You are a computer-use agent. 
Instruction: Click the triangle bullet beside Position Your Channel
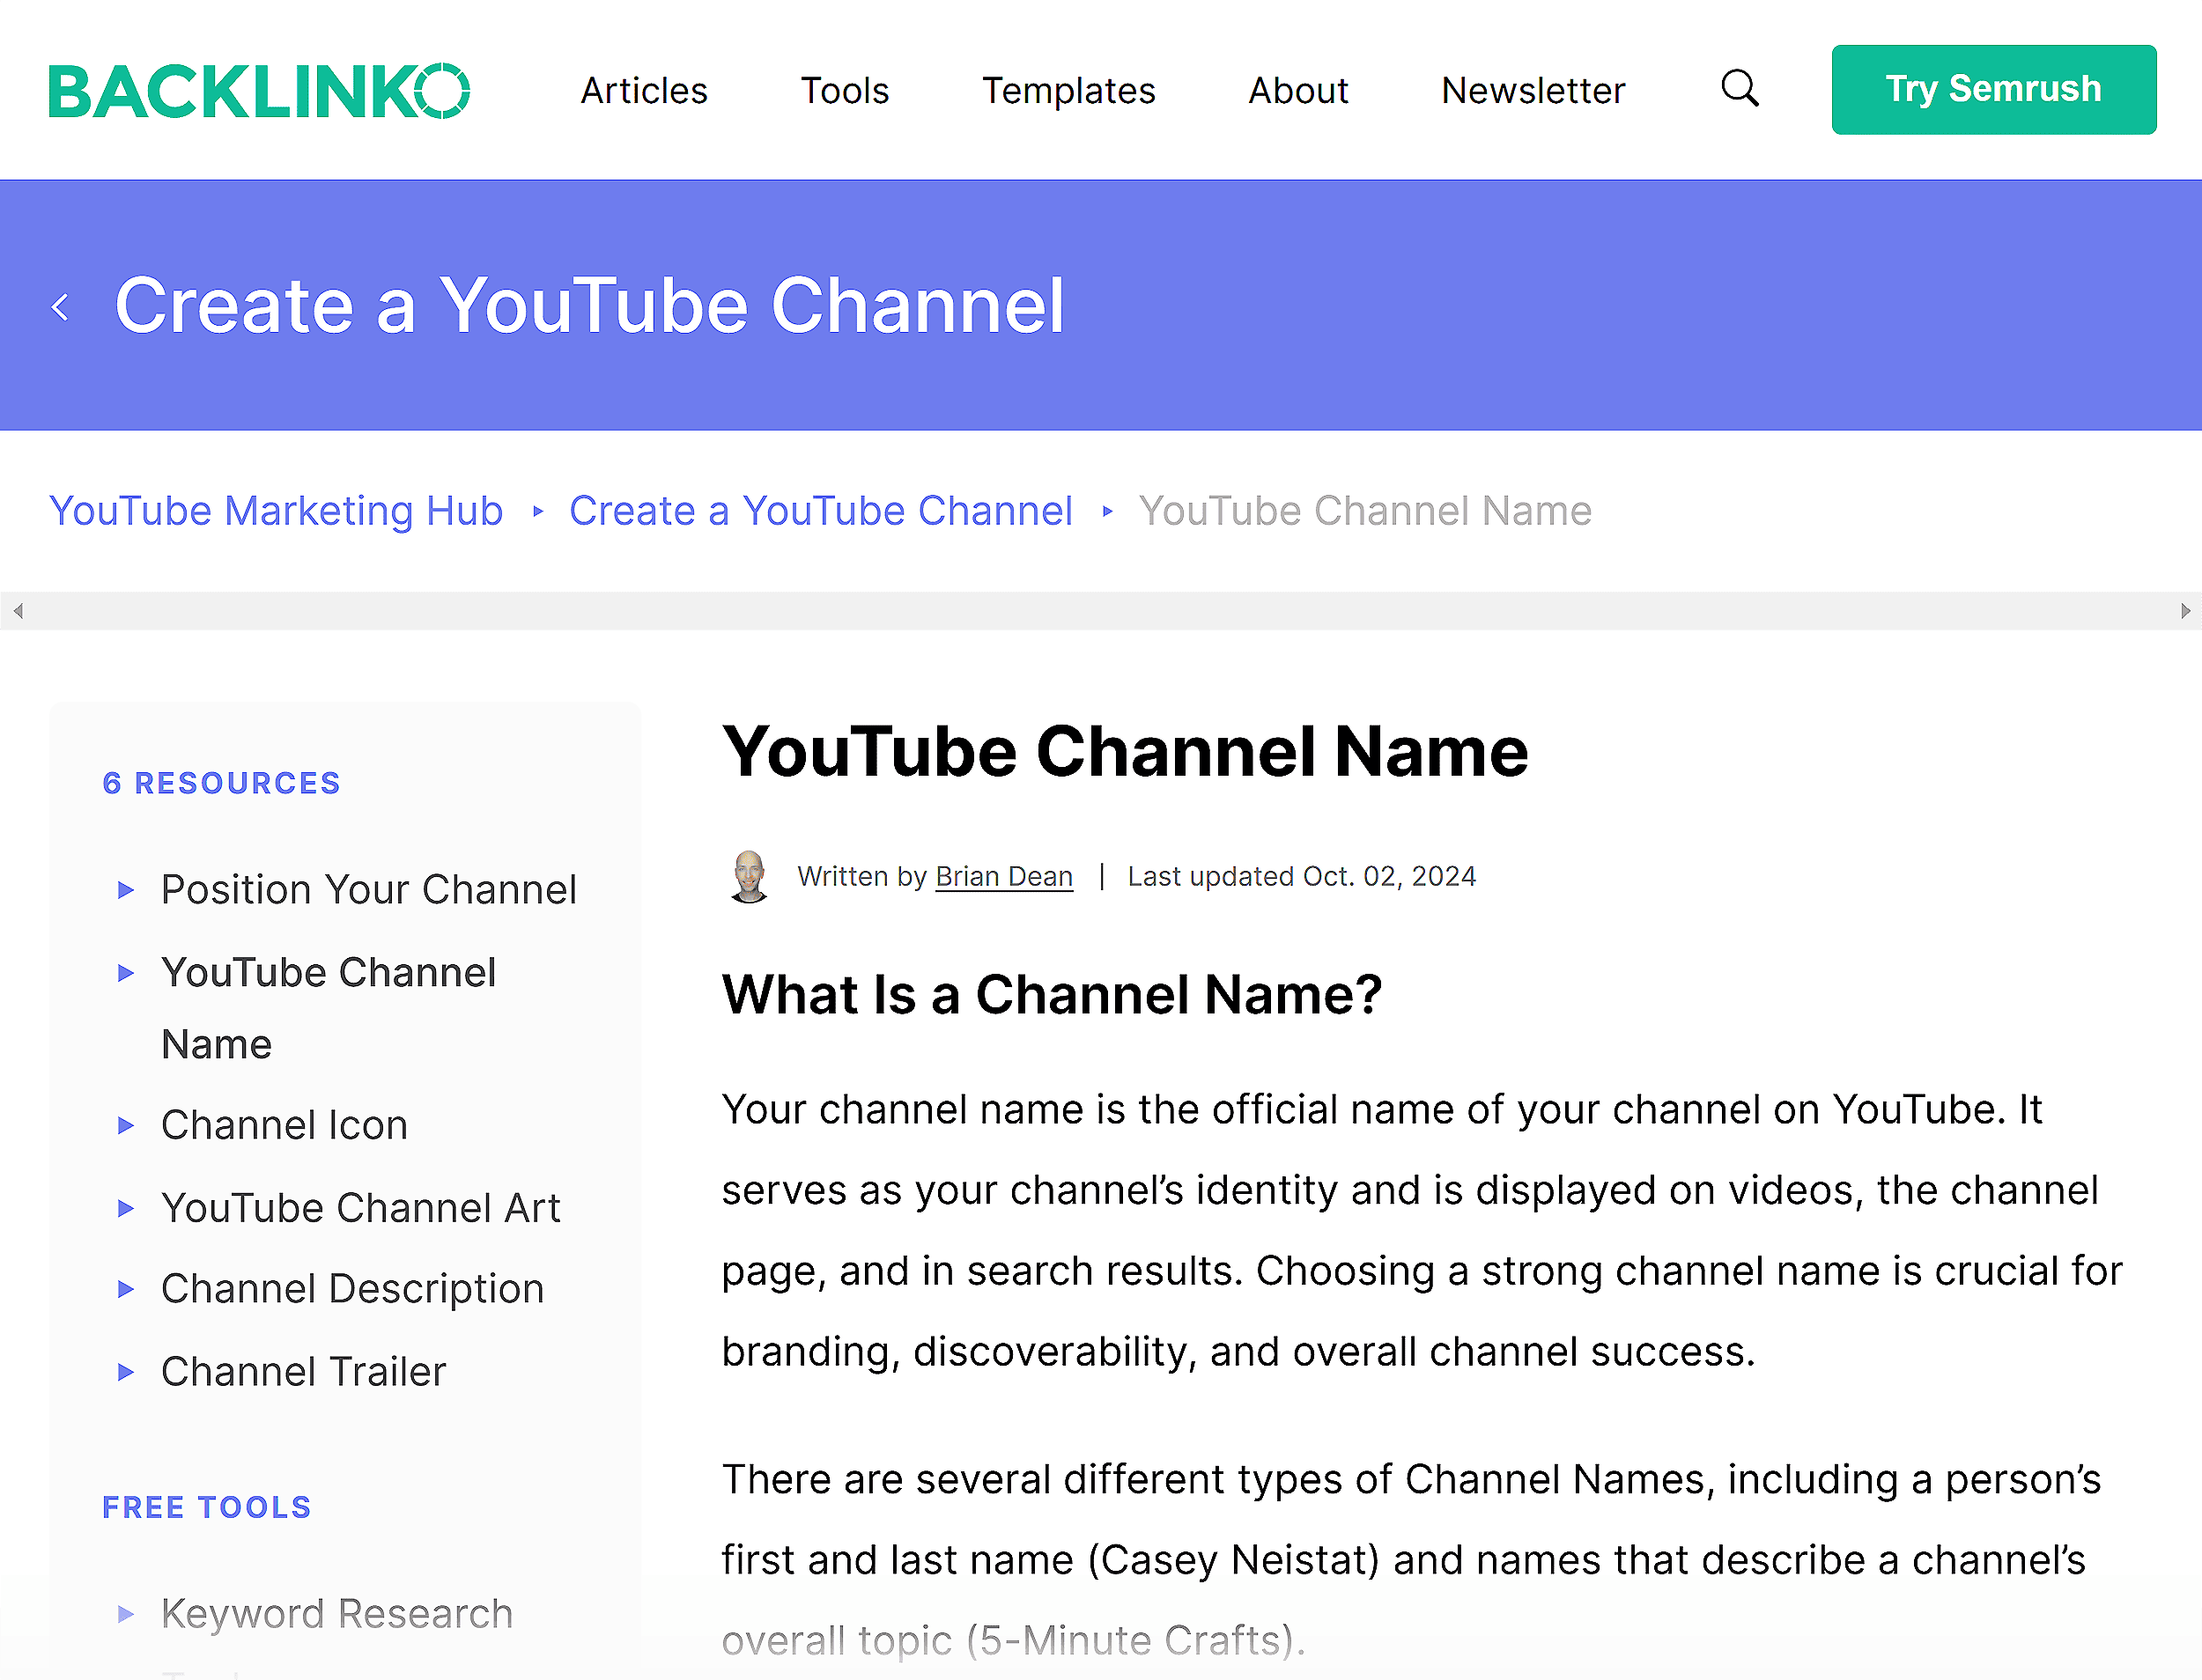pyautogui.click(x=125, y=890)
